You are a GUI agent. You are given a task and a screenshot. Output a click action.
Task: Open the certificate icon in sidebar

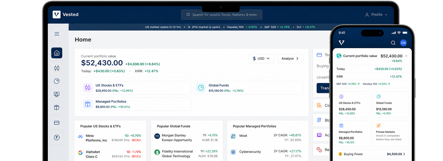pyautogui.click(x=57, y=94)
